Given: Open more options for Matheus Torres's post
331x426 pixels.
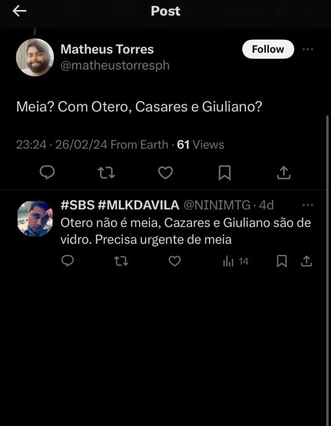Looking at the screenshot, I should pyautogui.click(x=307, y=49).
